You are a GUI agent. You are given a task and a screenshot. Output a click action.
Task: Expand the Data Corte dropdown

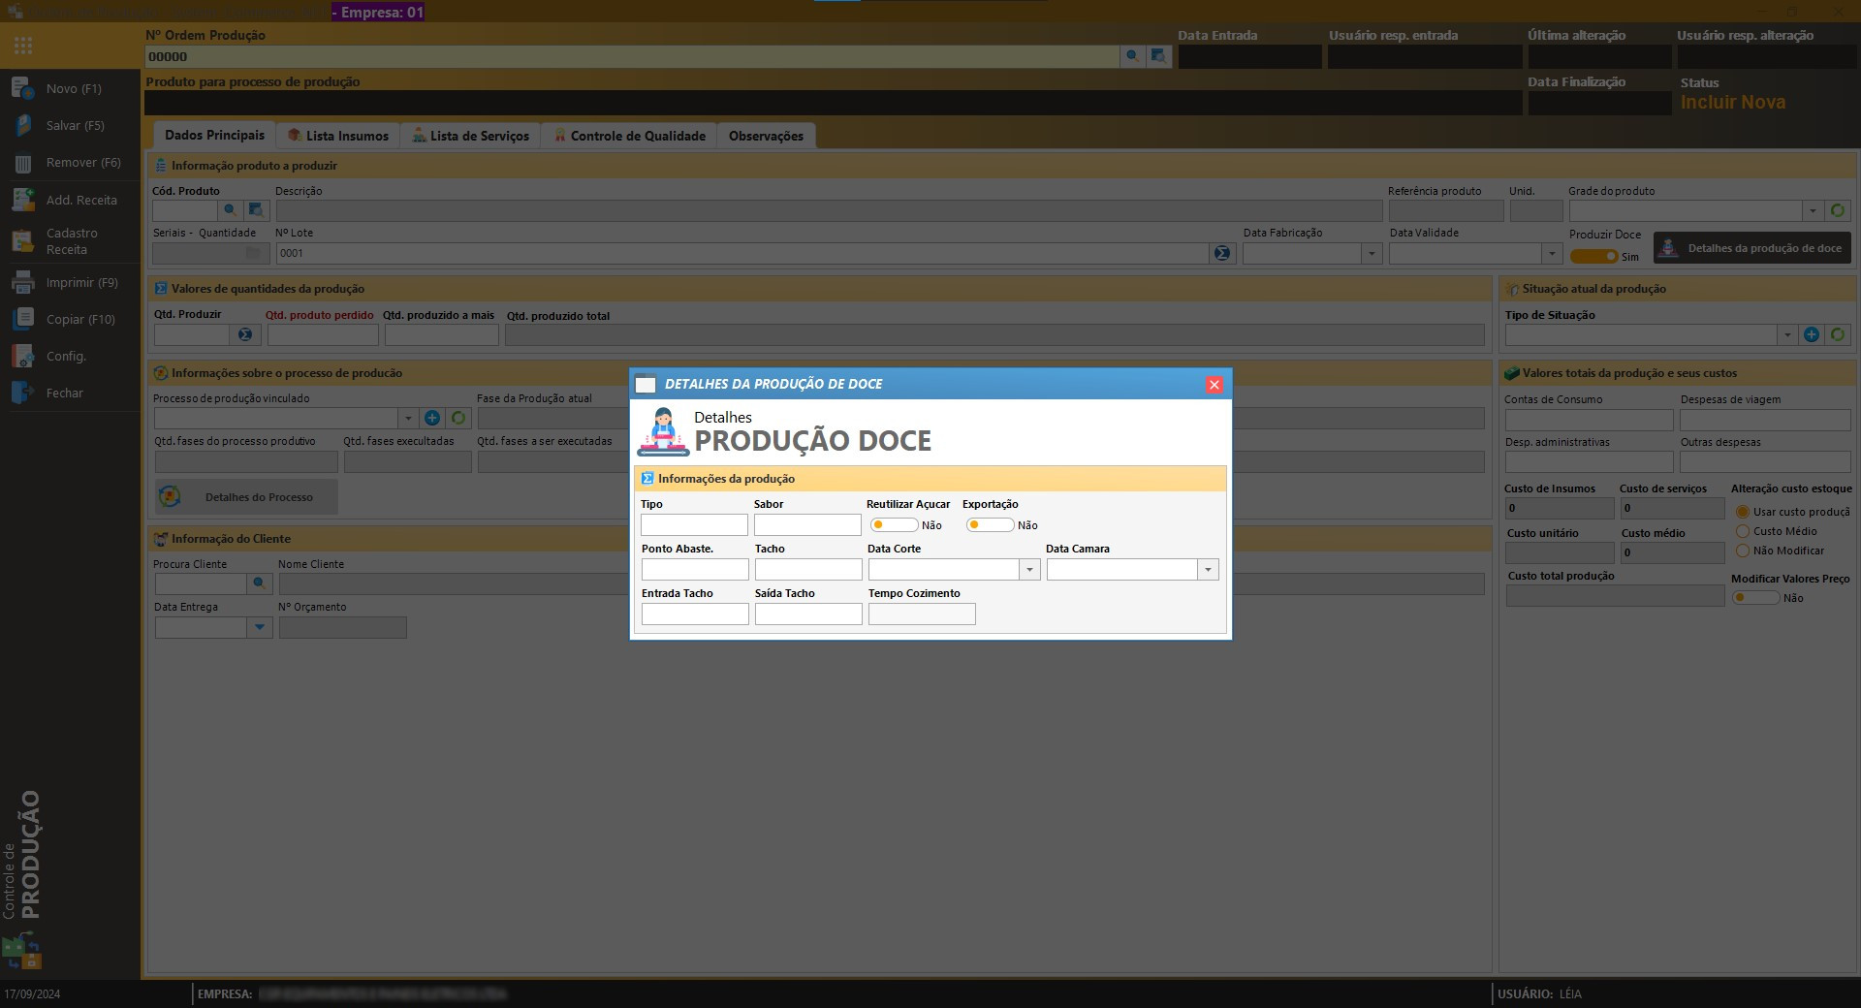coord(1029,570)
